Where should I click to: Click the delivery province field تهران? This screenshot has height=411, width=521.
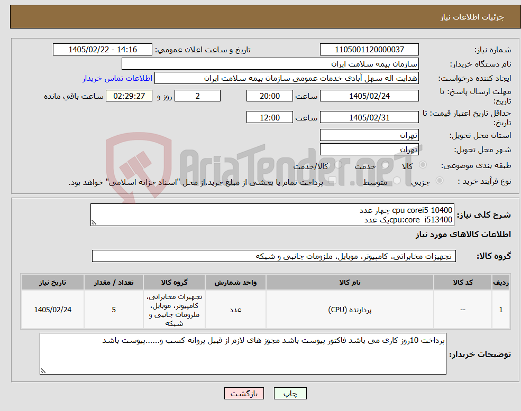click(369, 135)
